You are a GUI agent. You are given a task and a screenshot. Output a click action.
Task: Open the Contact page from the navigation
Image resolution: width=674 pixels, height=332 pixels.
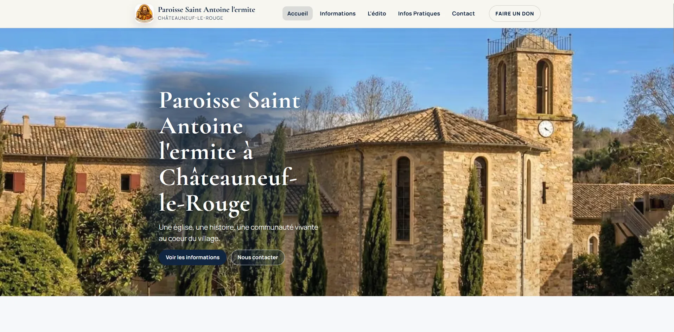[x=463, y=13]
